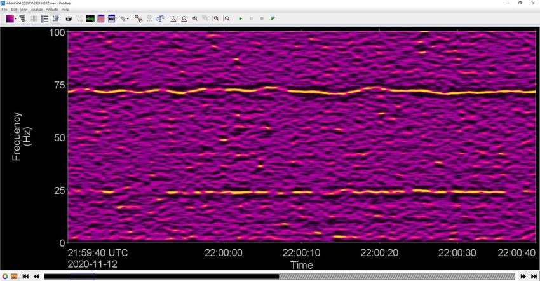
Task: Toggle the grid overlay icon
Action: coord(34,18)
